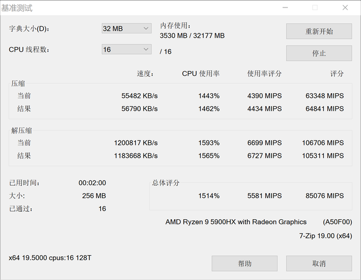
Task: Open help with the 帮助 button
Action: [x=245, y=263]
